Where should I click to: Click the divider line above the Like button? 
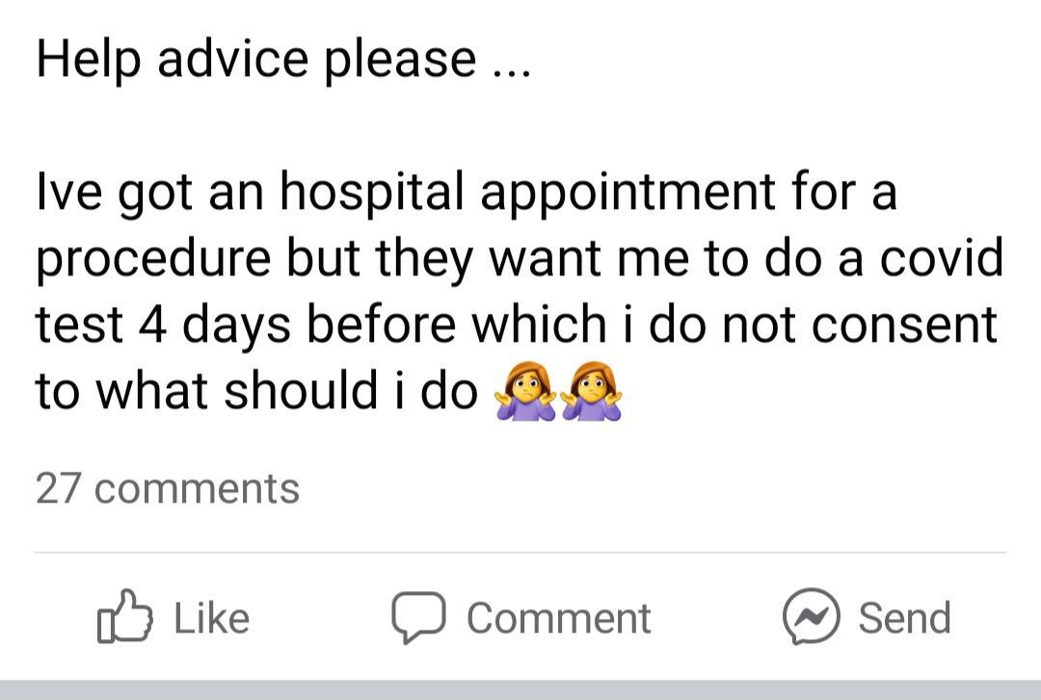click(520, 553)
